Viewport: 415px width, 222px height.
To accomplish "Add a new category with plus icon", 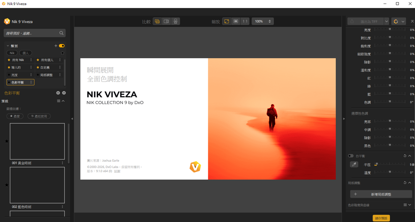I will click(56, 46).
